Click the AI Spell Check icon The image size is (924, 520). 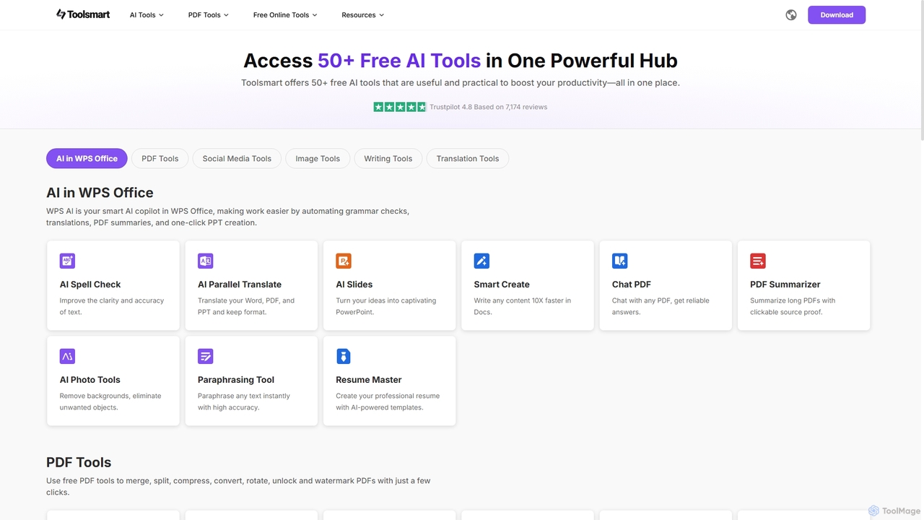(67, 261)
